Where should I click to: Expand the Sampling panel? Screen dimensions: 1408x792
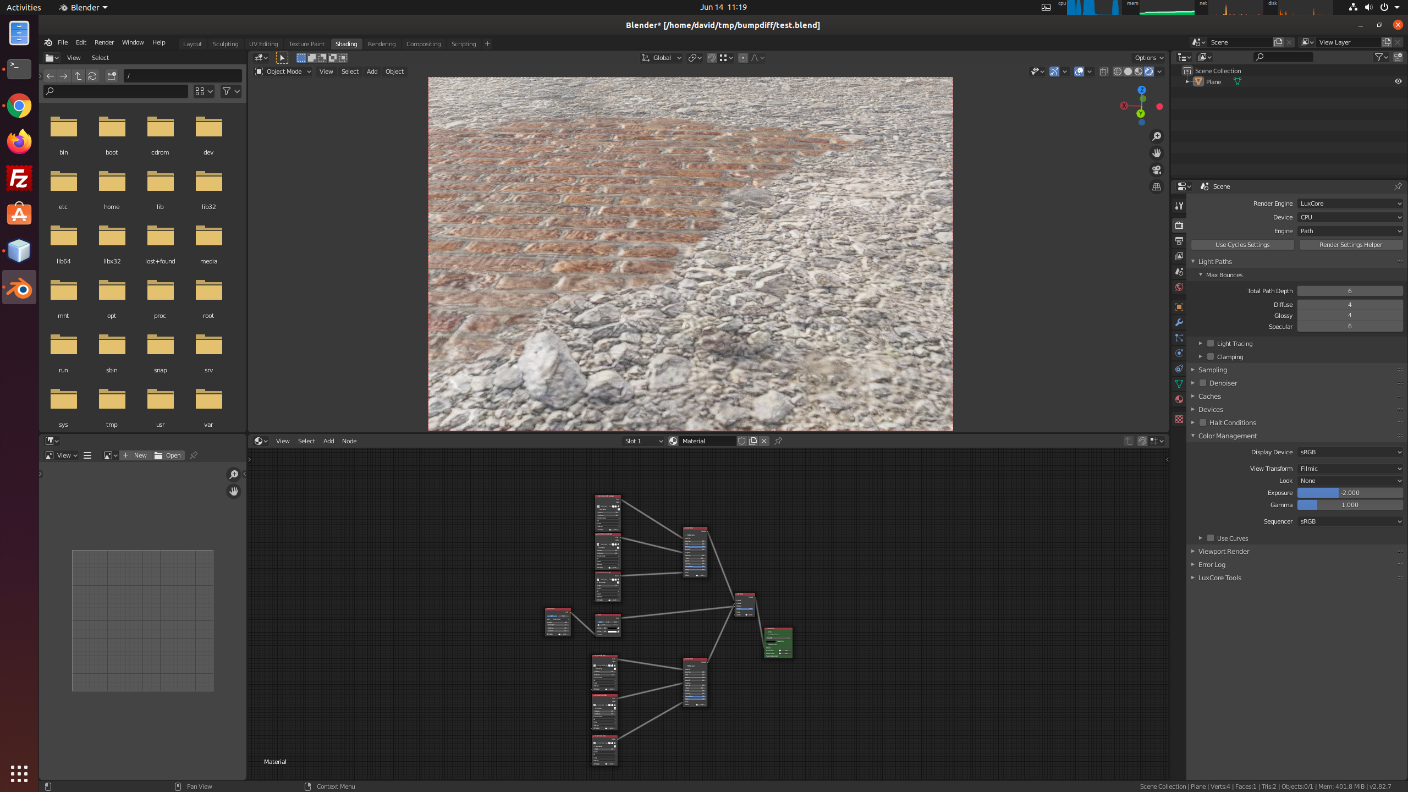pyautogui.click(x=1212, y=370)
